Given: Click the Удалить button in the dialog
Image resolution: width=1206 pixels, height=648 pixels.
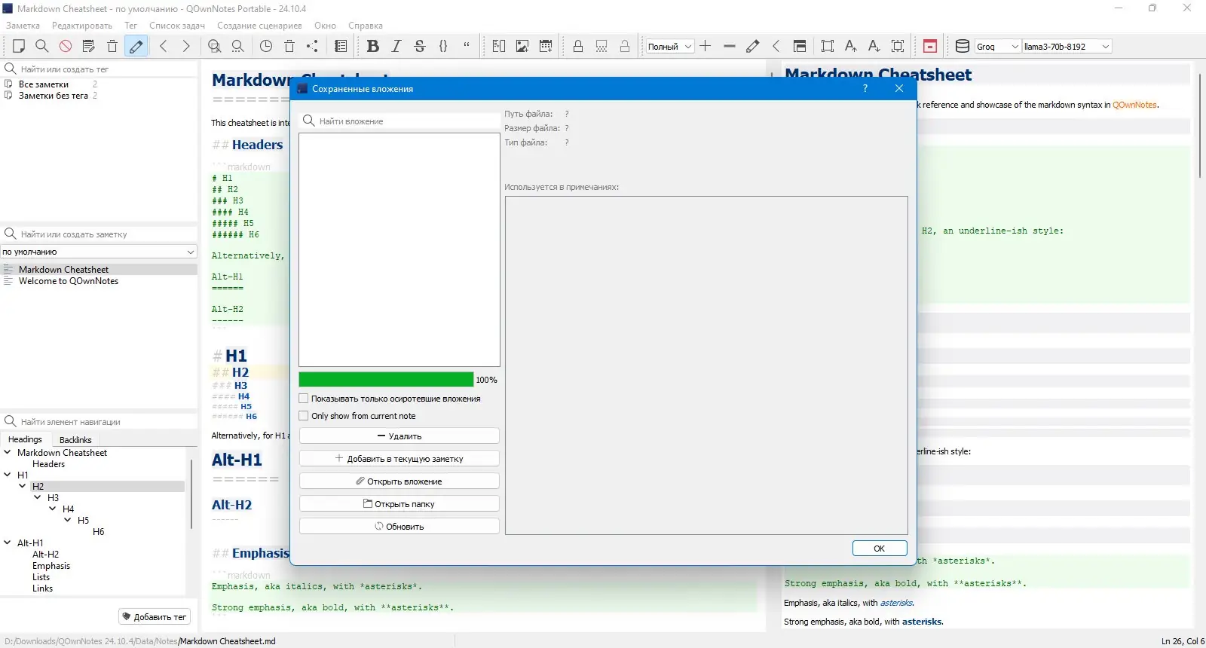Looking at the screenshot, I should click(399, 436).
